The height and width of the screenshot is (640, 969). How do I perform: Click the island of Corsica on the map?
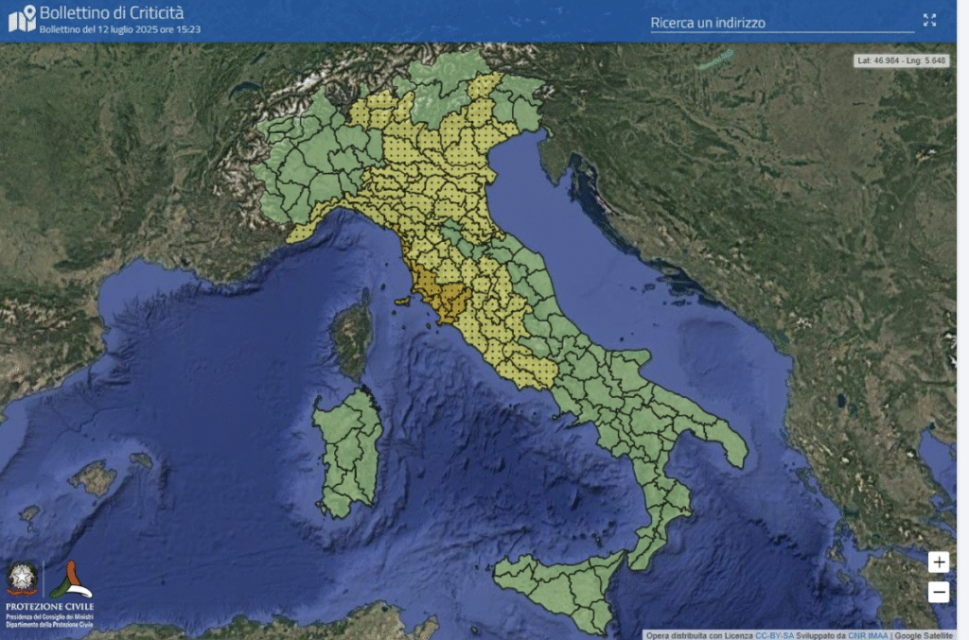pos(352,336)
